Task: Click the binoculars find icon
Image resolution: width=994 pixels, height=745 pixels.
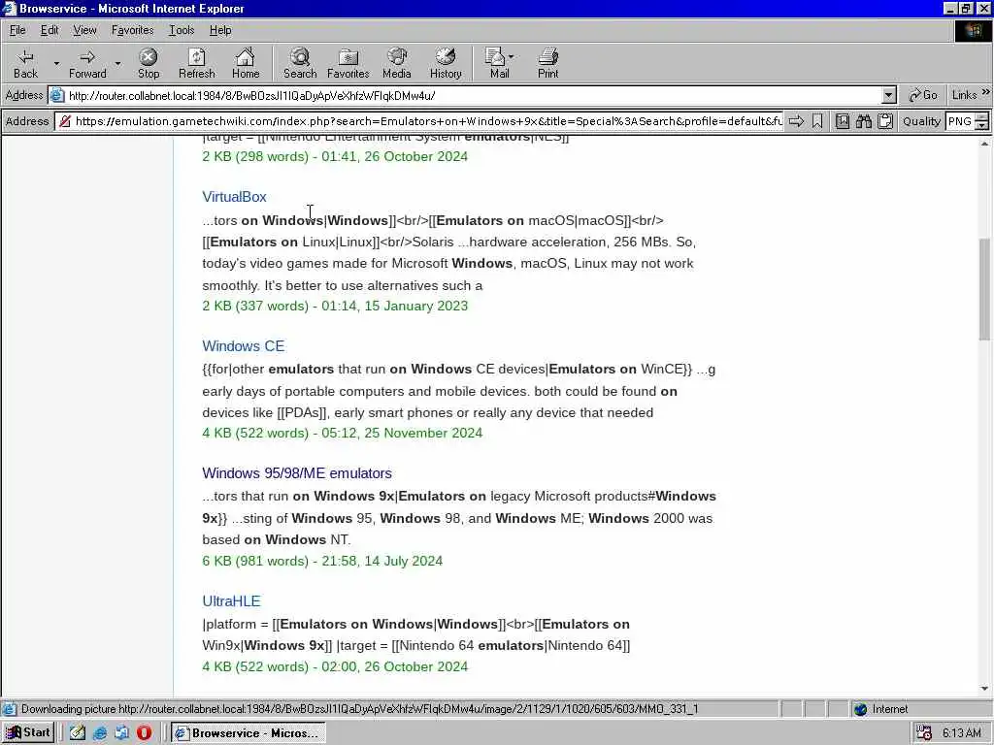Action: (864, 121)
